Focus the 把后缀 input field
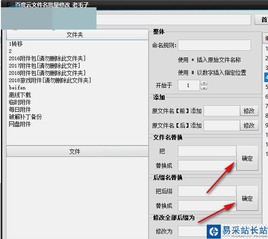This screenshot has width=268, height=239. tap(207, 191)
